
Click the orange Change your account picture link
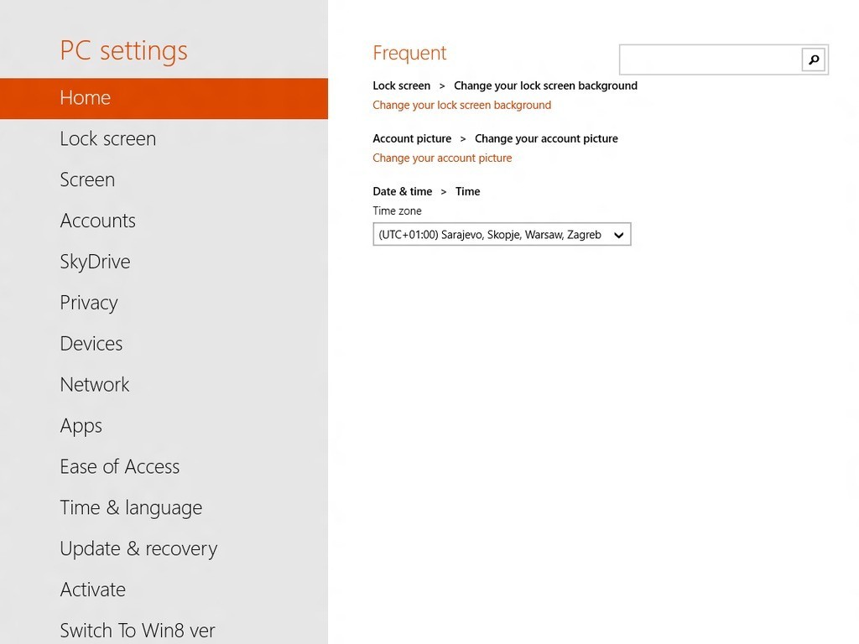[x=441, y=158]
